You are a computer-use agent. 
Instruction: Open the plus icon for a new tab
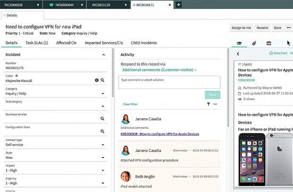pos(178,5)
